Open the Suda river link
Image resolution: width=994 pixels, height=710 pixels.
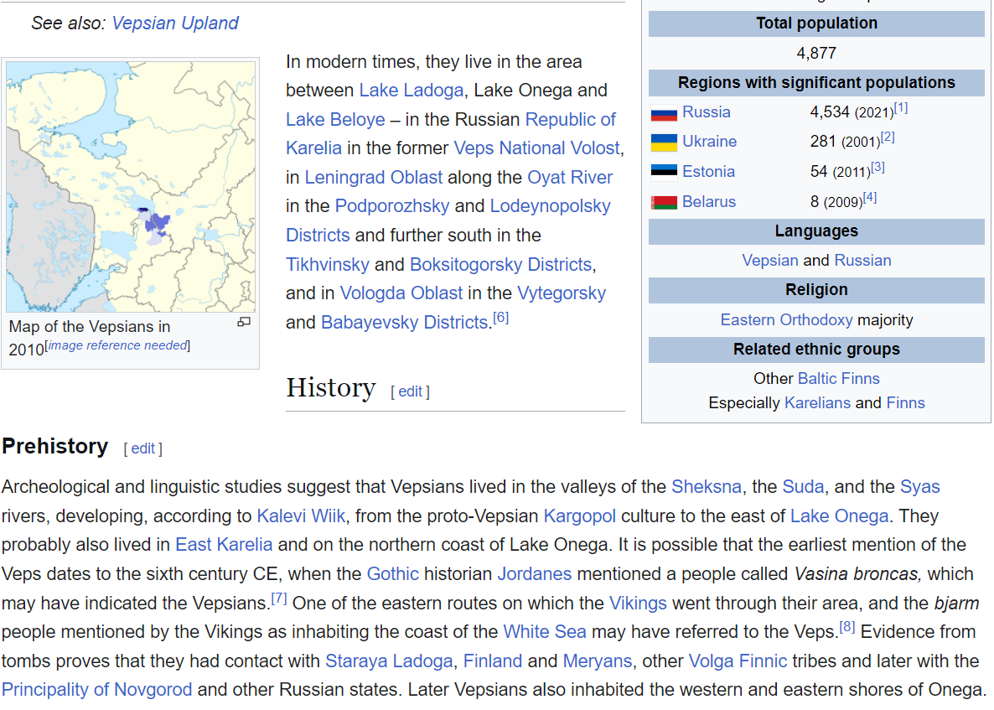[x=803, y=487]
